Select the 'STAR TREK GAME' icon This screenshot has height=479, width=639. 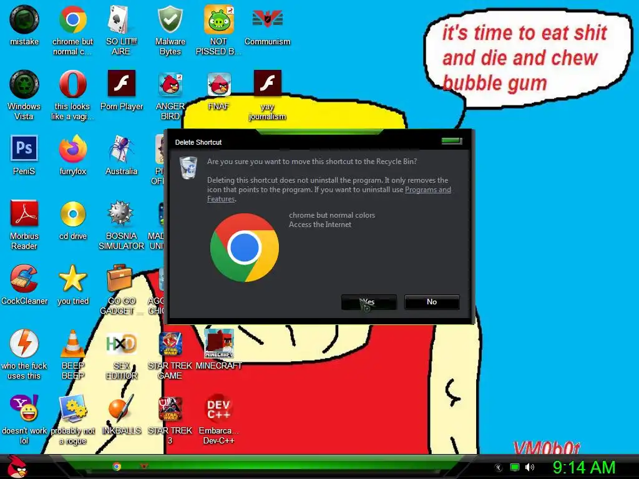tap(170, 355)
